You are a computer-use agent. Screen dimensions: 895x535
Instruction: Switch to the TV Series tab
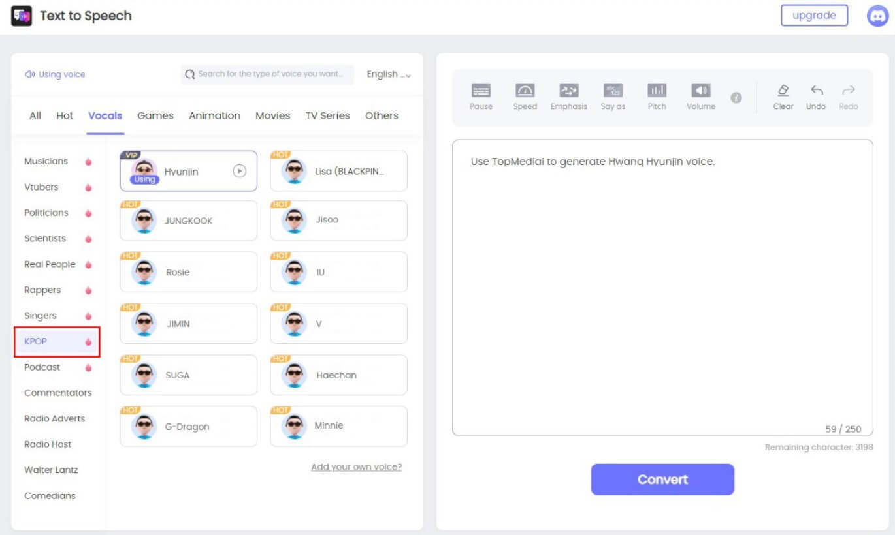click(328, 115)
